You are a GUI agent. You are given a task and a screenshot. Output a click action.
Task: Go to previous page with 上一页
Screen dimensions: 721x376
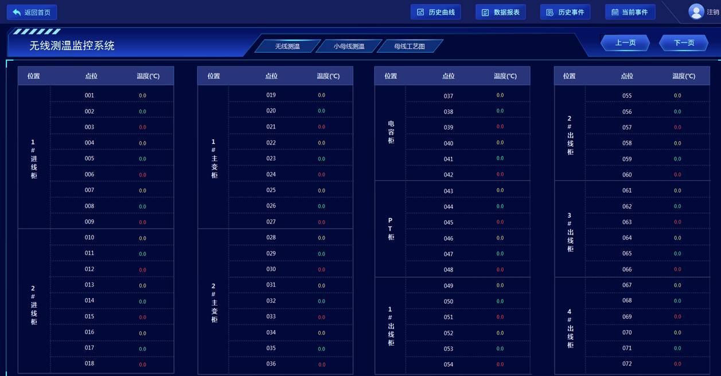625,43
